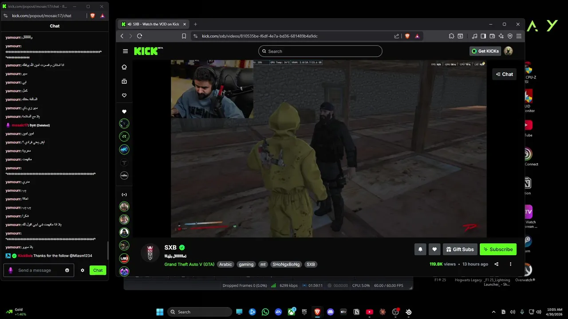Click mosaic17 username on deleted message

(20, 125)
